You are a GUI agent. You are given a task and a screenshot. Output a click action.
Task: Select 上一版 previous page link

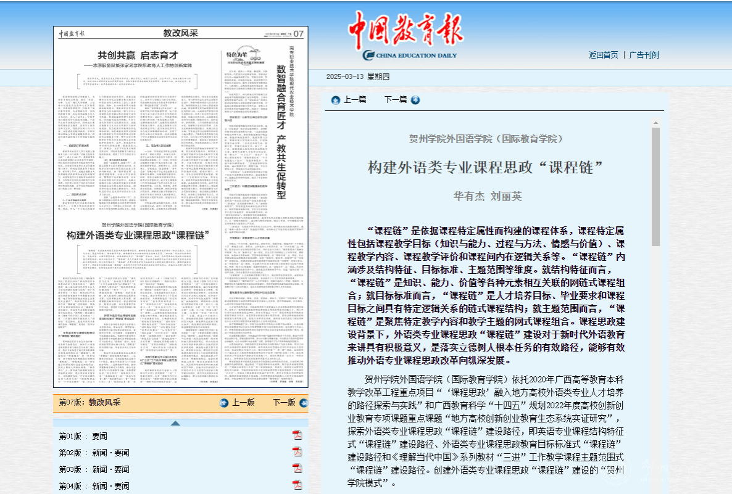click(x=243, y=403)
